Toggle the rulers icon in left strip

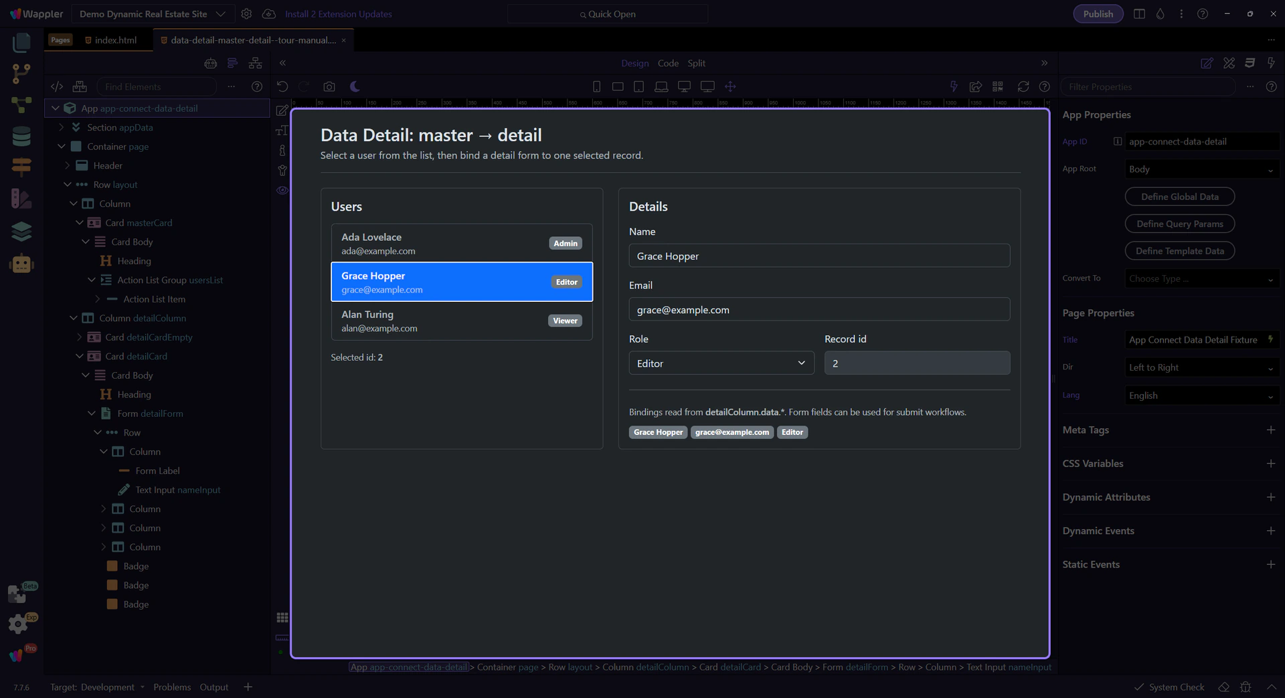tap(282, 638)
